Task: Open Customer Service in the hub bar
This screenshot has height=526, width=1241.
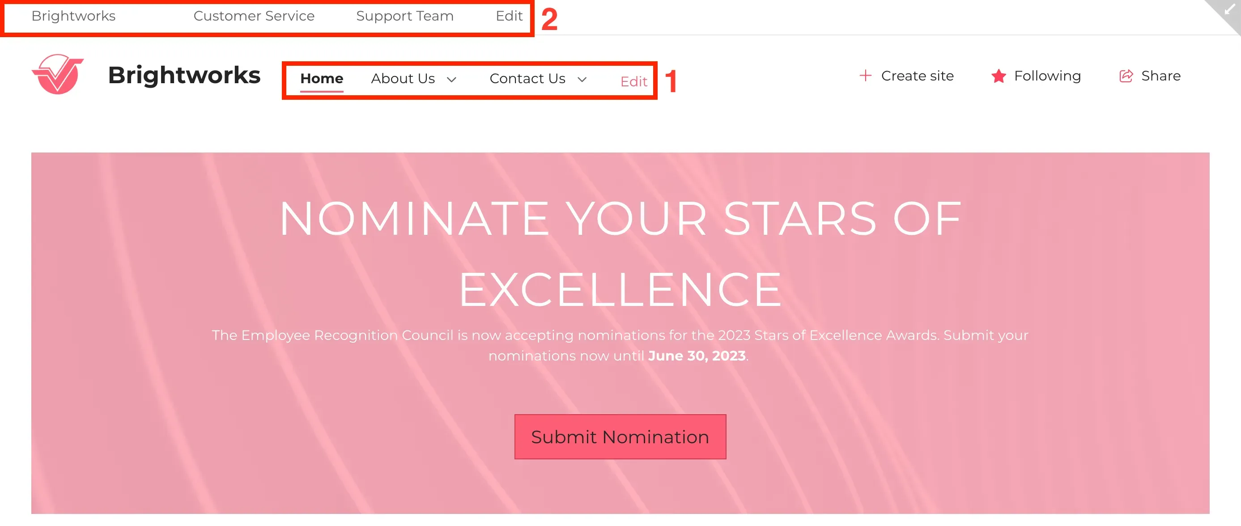Action: click(254, 16)
